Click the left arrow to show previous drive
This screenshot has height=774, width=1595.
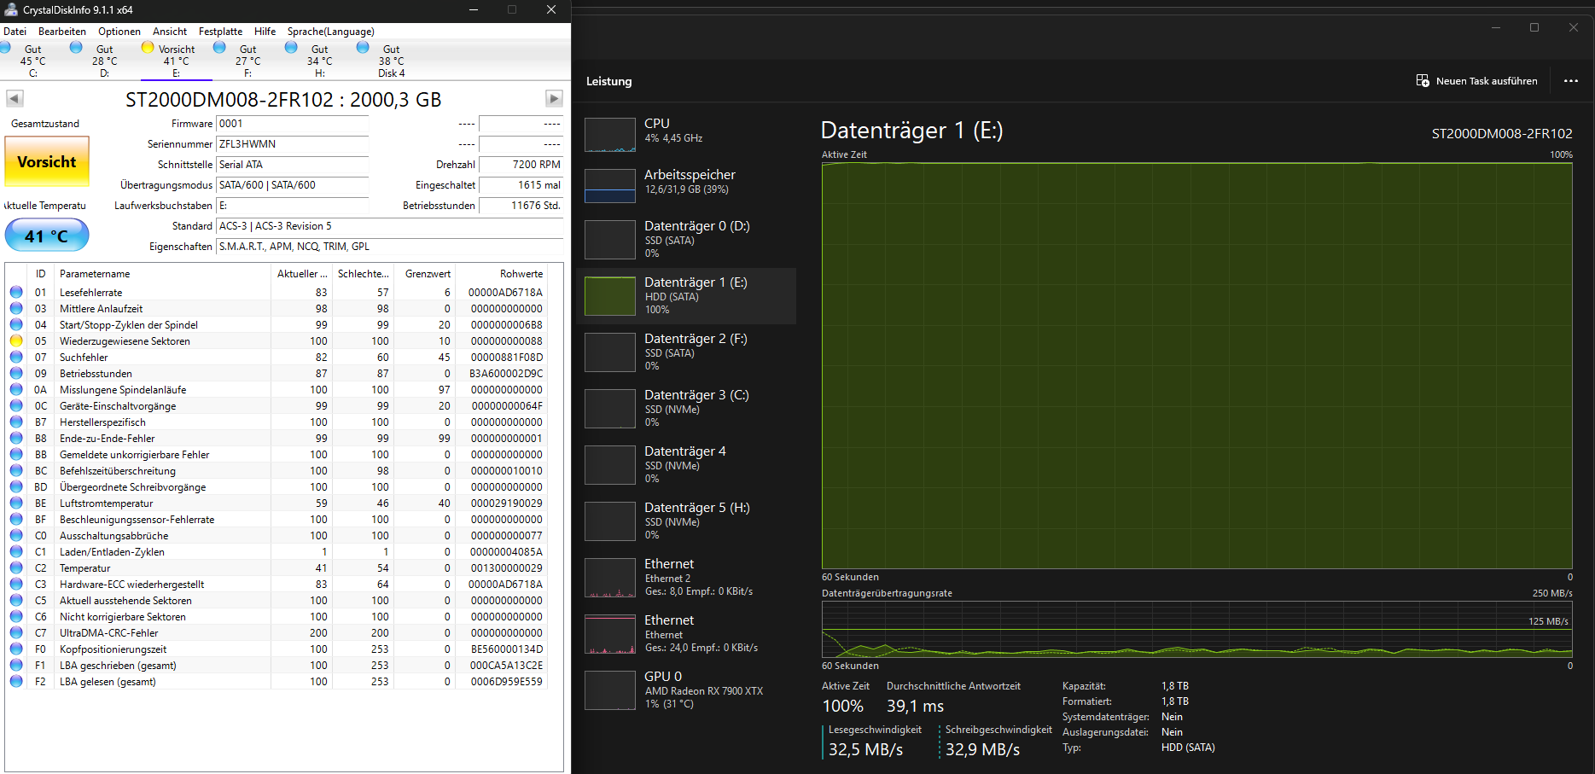pyautogui.click(x=14, y=98)
